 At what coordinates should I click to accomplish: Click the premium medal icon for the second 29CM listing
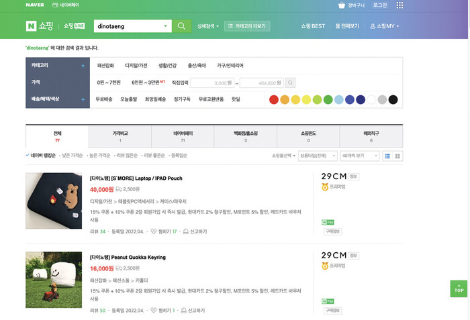click(325, 266)
